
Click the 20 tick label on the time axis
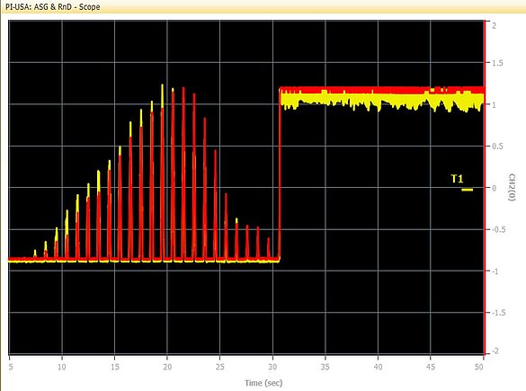coord(167,367)
